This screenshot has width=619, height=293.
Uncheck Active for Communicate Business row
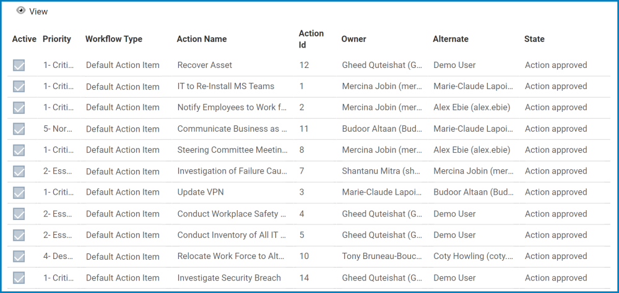(19, 129)
